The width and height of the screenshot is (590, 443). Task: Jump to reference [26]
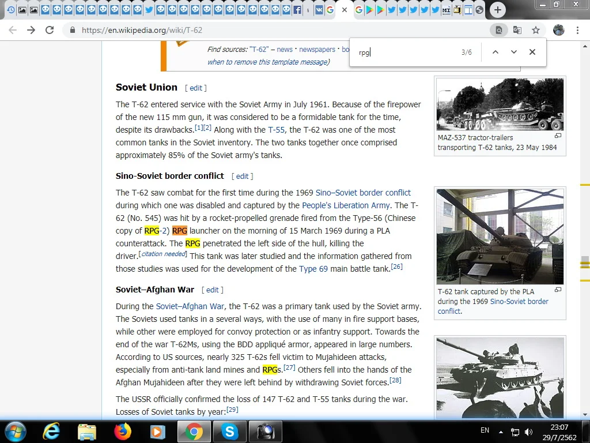tap(396, 266)
